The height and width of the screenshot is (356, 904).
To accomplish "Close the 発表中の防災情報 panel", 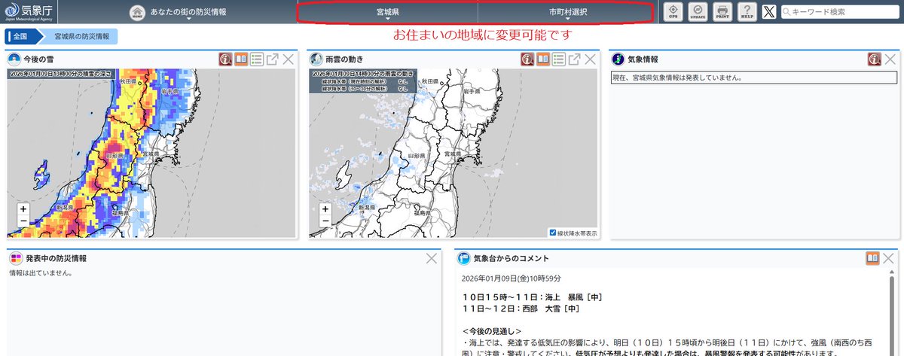I will pos(432,258).
